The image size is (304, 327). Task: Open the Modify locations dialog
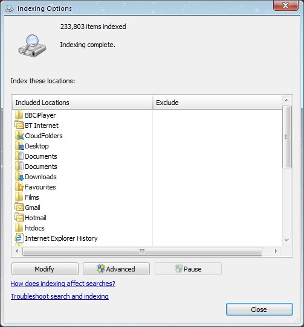(x=45, y=269)
